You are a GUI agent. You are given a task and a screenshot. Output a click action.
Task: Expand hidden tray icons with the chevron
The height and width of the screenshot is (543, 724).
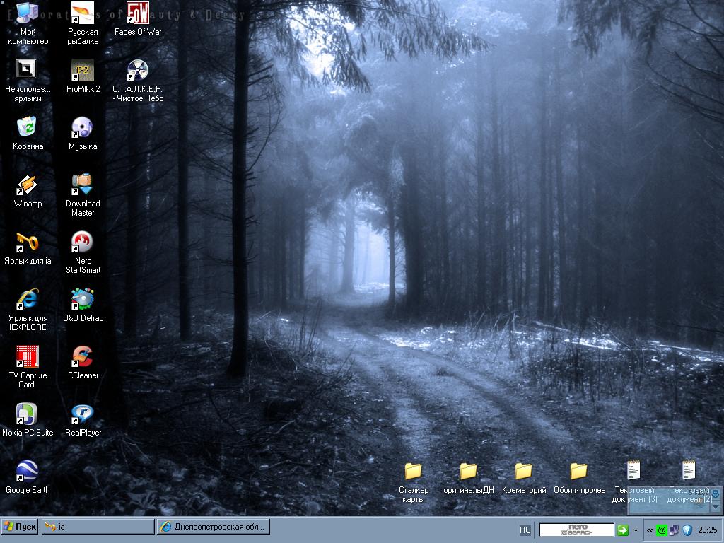click(x=650, y=530)
